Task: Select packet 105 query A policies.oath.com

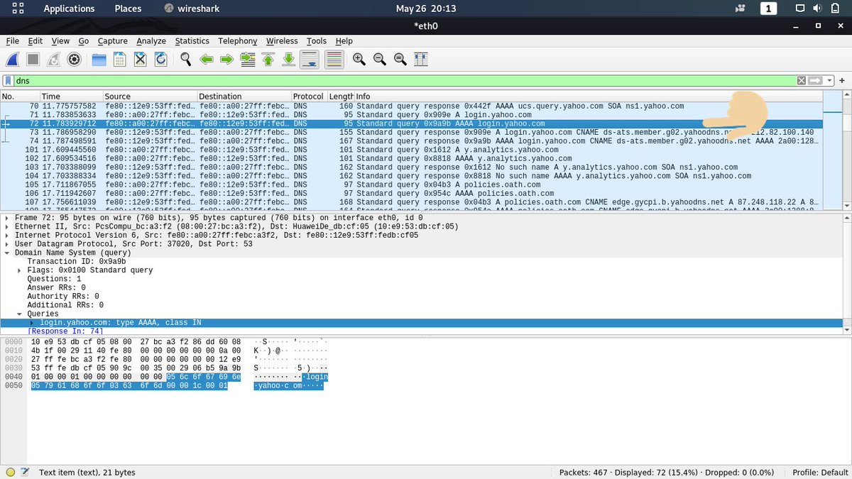Action: [412, 185]
